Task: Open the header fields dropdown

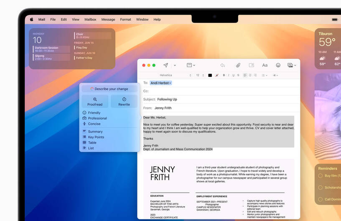Action: [x=191, y=65]
